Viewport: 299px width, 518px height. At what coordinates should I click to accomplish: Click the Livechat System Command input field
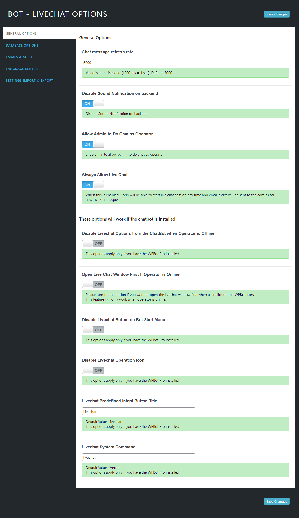tap(139, 457)
